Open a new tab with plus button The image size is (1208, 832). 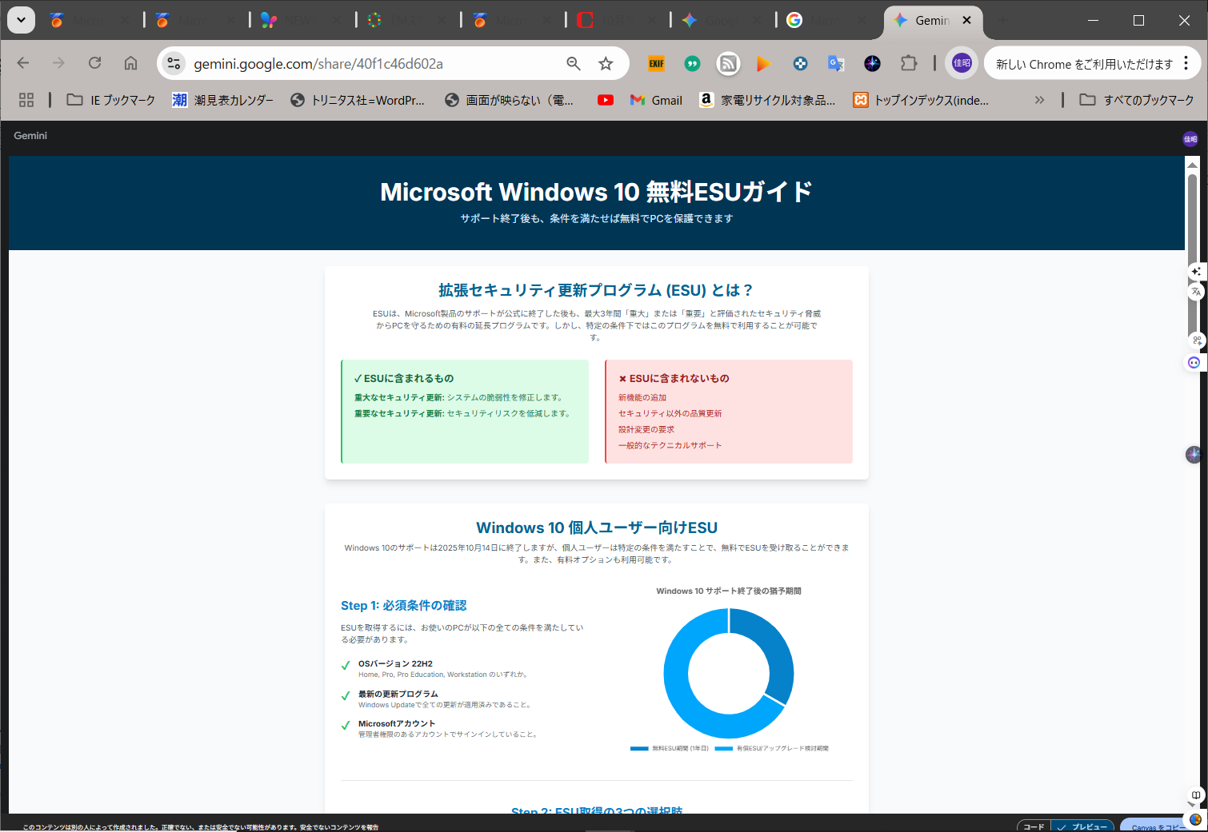pos(1002,20)
